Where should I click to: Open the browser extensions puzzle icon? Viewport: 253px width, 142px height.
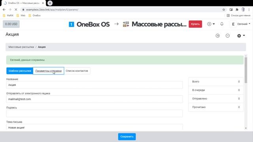(237, 9)
